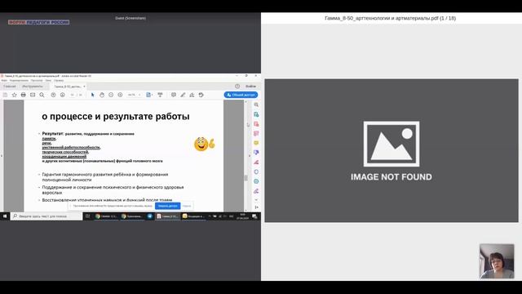Click the IMAGE NOT FOUND placeholder thumbnail
Image resolution: width=522 pixels, height=294 pixels.
point(391,150)
